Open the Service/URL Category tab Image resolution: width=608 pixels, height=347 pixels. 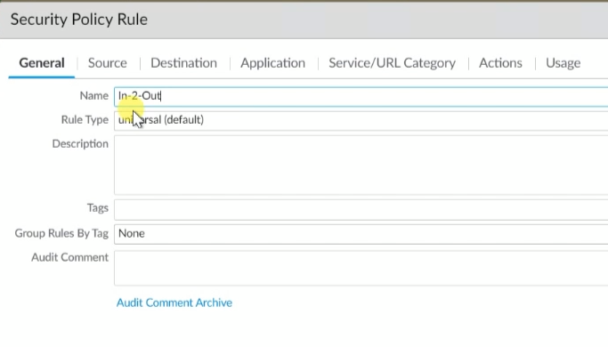[x=392, y=63]
